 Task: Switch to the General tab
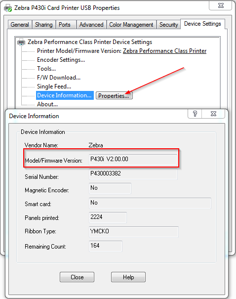20,25
